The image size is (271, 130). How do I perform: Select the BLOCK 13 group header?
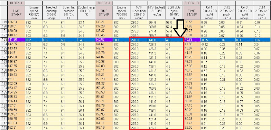point(191,3)
